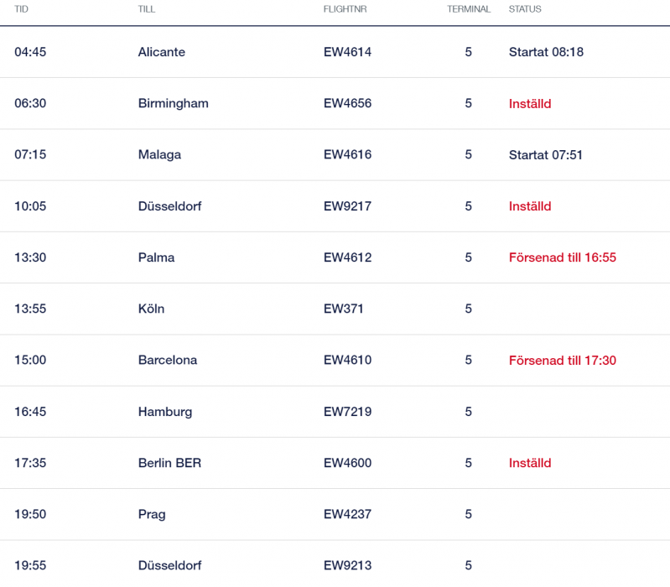Select flight number EW7219
The image size is (670, 587).
[x=347, y=412]
